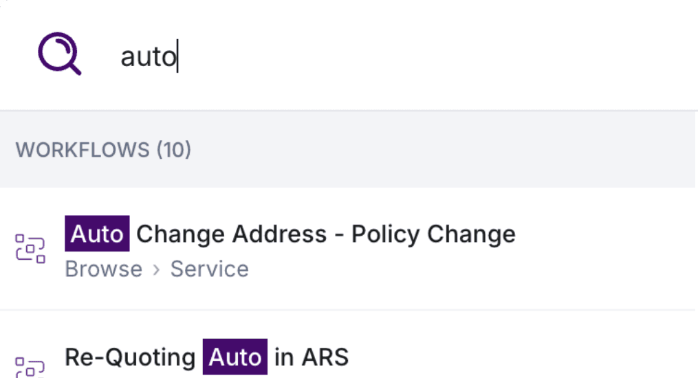
Task: Click the purple magnifying glass search icon
Action: pos(58,55)
